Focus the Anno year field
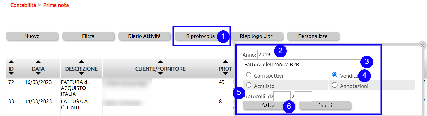Screen dimensions: 427x116 point(267,55)
